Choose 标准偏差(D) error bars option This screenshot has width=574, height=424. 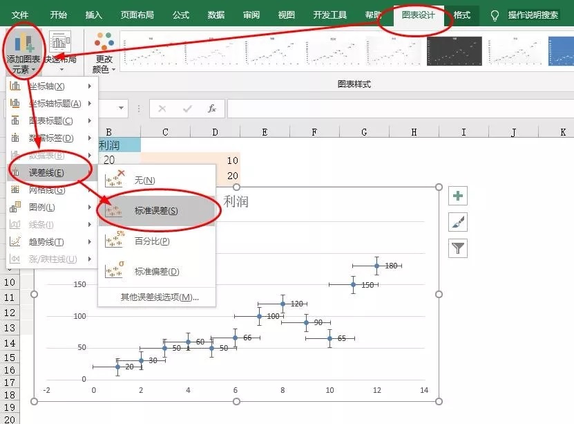[157, 272]
